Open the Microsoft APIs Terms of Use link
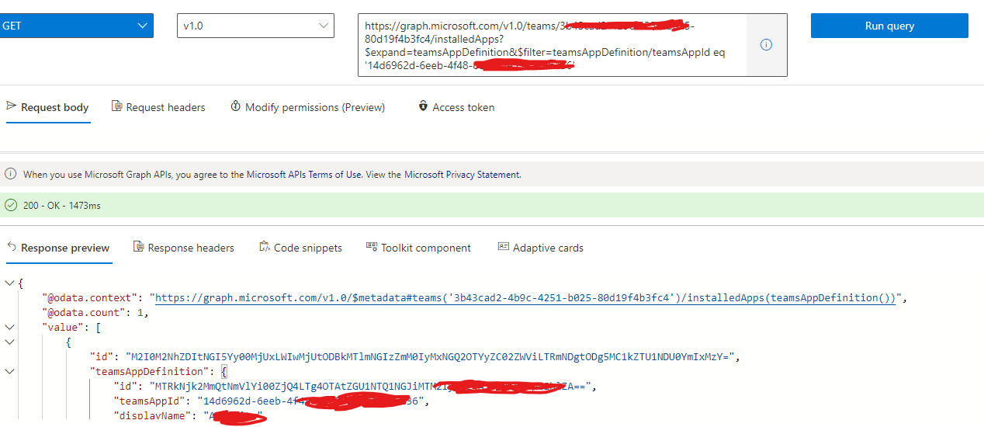 [304, 175]
